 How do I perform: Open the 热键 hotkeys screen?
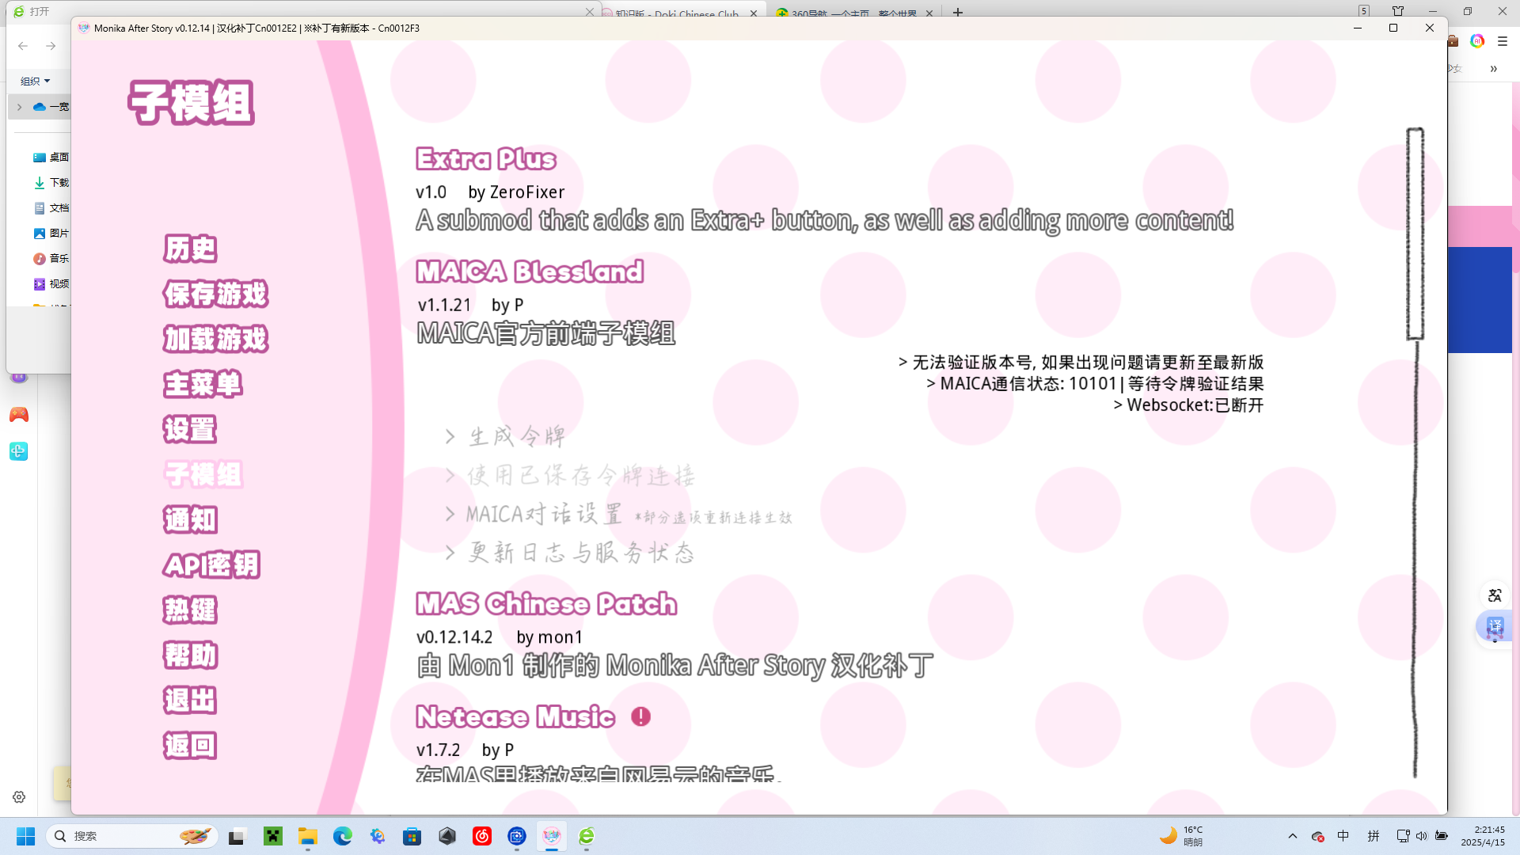tap(190, 610)
